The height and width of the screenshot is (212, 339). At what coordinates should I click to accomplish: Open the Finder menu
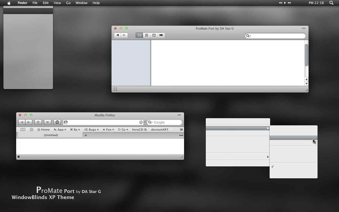point(23,3)
